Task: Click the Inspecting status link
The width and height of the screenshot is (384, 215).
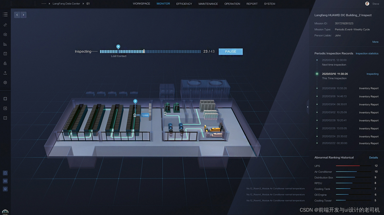Action: click(372, 74)
